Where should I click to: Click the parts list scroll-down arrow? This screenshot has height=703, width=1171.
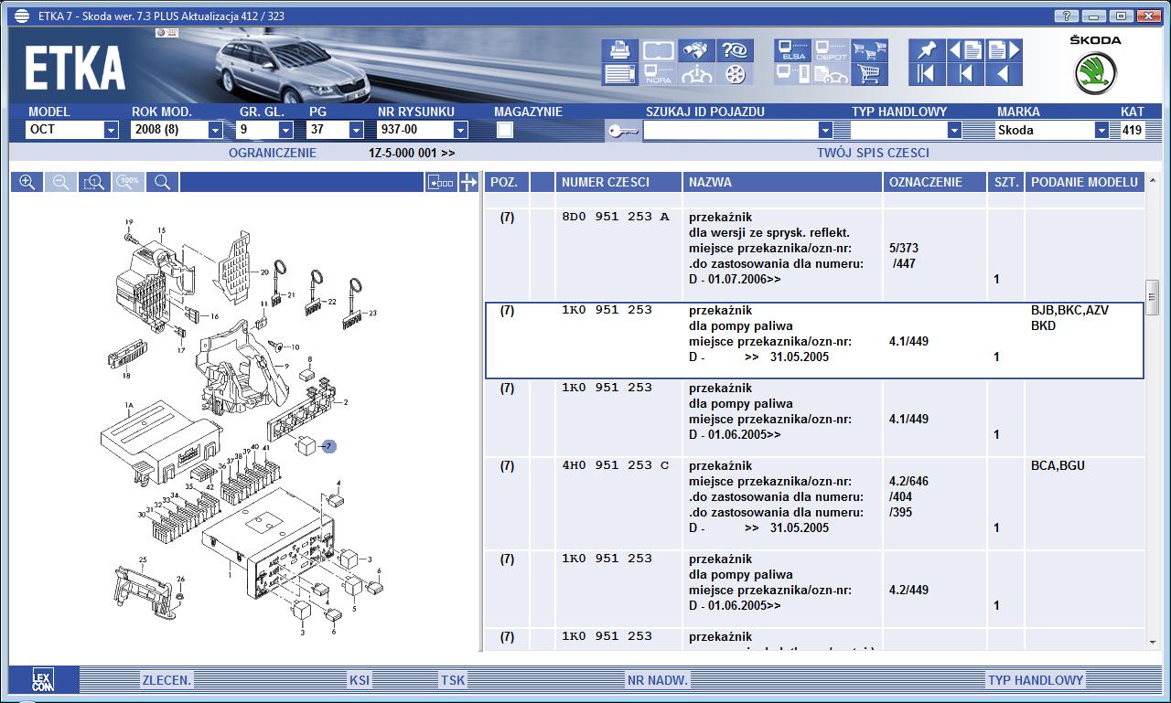click(x=1153, y=643)
